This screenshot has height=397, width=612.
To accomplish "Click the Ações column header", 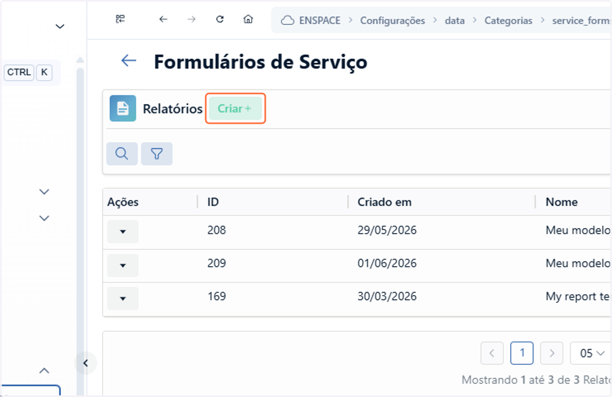I will (x=123, y=202).
